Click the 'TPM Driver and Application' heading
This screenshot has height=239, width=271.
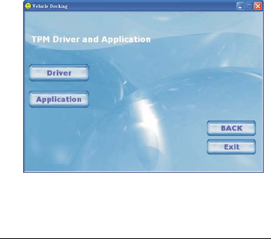pos(91,40)
